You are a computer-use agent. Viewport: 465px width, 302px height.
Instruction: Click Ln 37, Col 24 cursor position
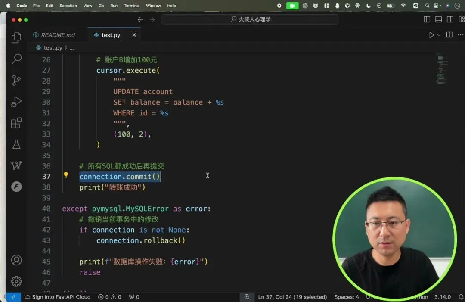[x=292, y=297]
